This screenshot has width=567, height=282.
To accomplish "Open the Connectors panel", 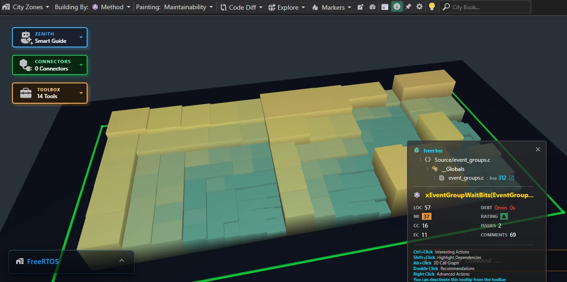I will tap(50, 65).
